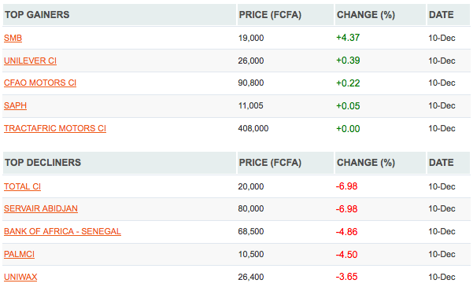Open the TRACTAFRIC MOTORS CI link
This screenshot has width=473, height=287.
pos(55,128)
